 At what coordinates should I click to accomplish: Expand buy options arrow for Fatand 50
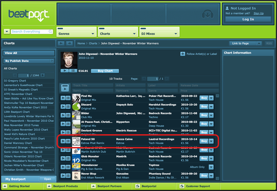(211, 141)
